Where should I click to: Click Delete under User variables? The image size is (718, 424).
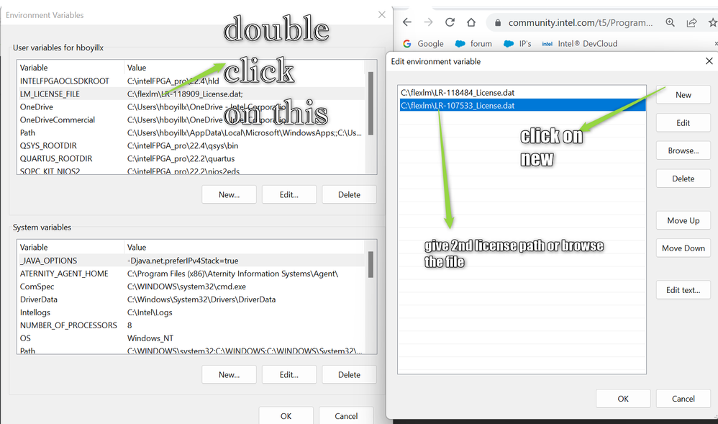(x=349, y=194)
